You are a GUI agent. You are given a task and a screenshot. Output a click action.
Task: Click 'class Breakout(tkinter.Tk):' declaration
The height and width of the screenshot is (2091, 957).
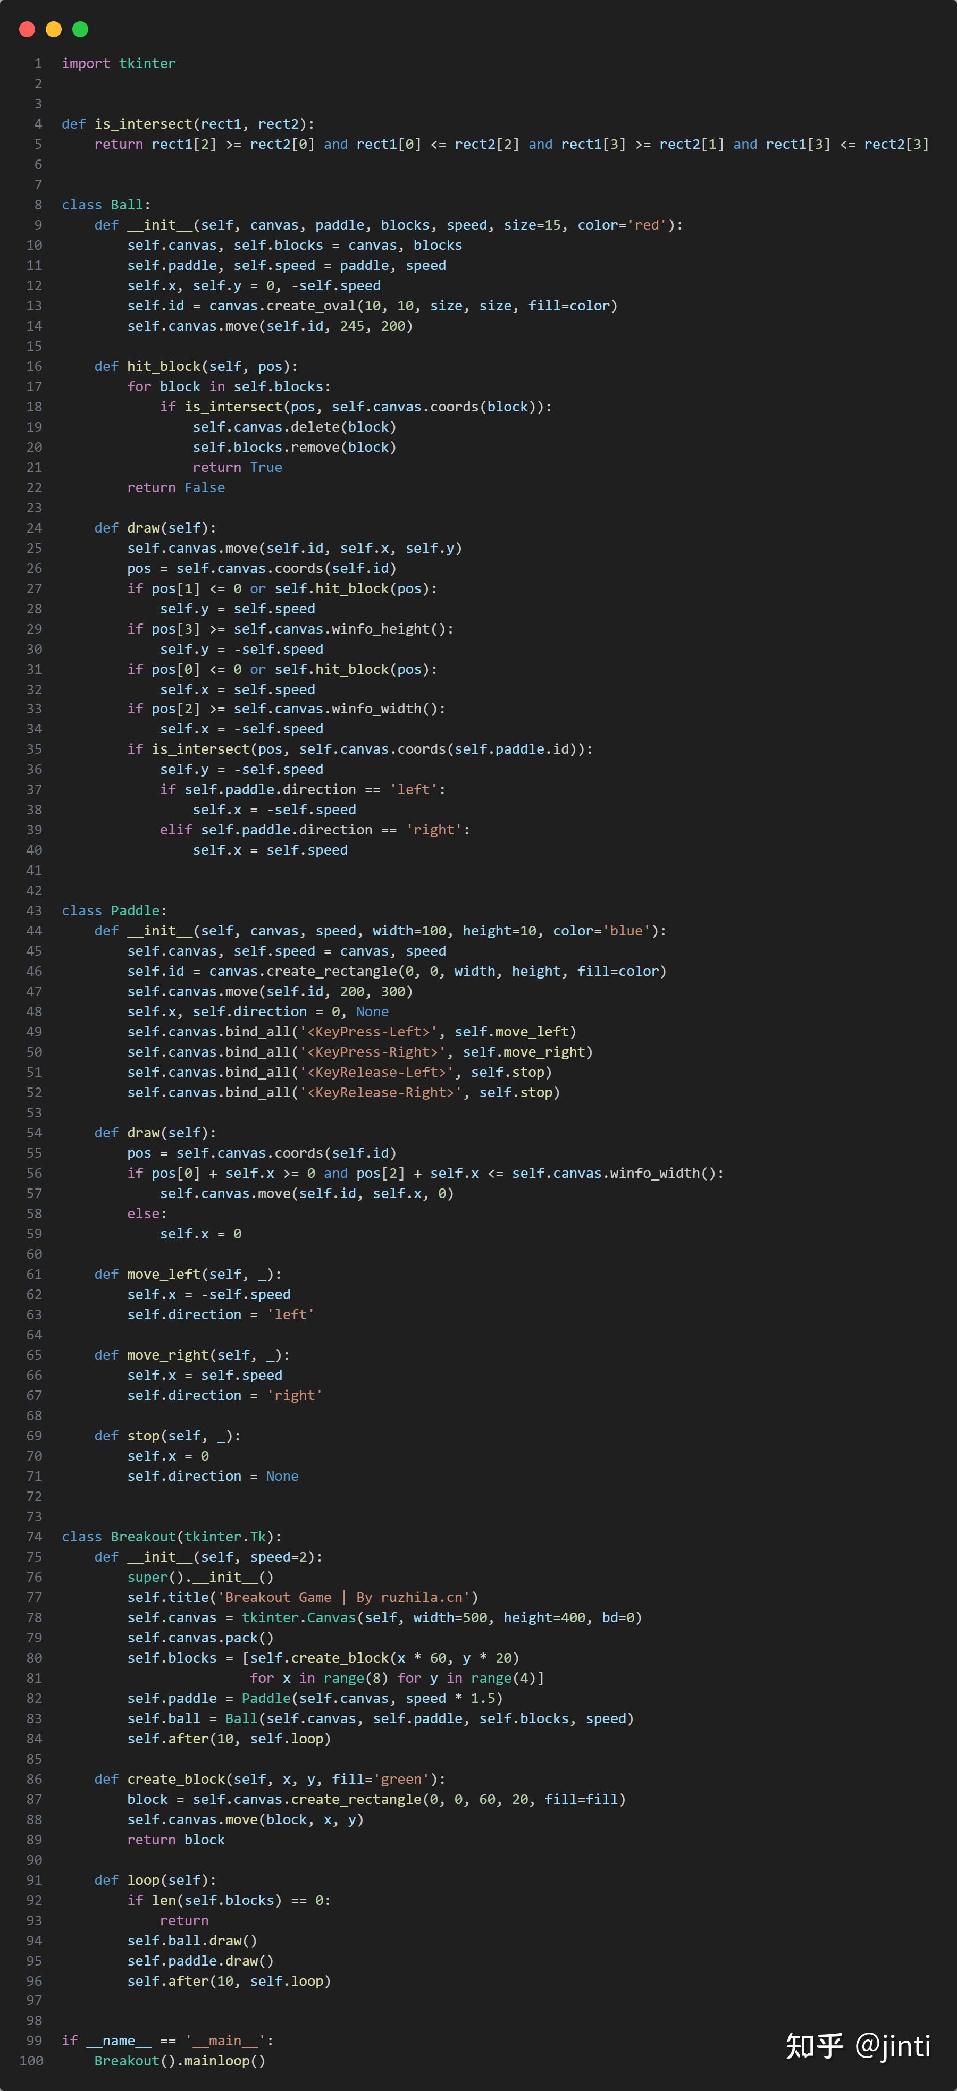coord(172,1537)
